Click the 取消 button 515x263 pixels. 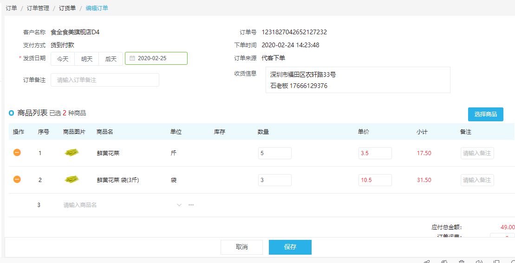coord(242,247)
